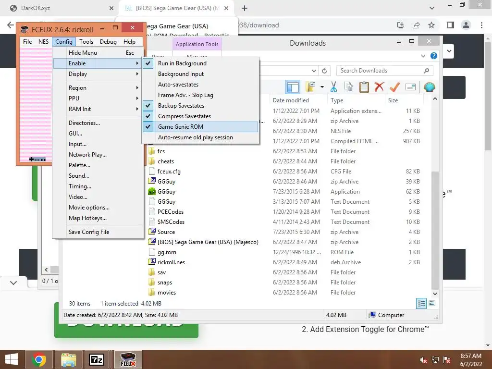Switch to details view icon in status bar

click(421, 303)
